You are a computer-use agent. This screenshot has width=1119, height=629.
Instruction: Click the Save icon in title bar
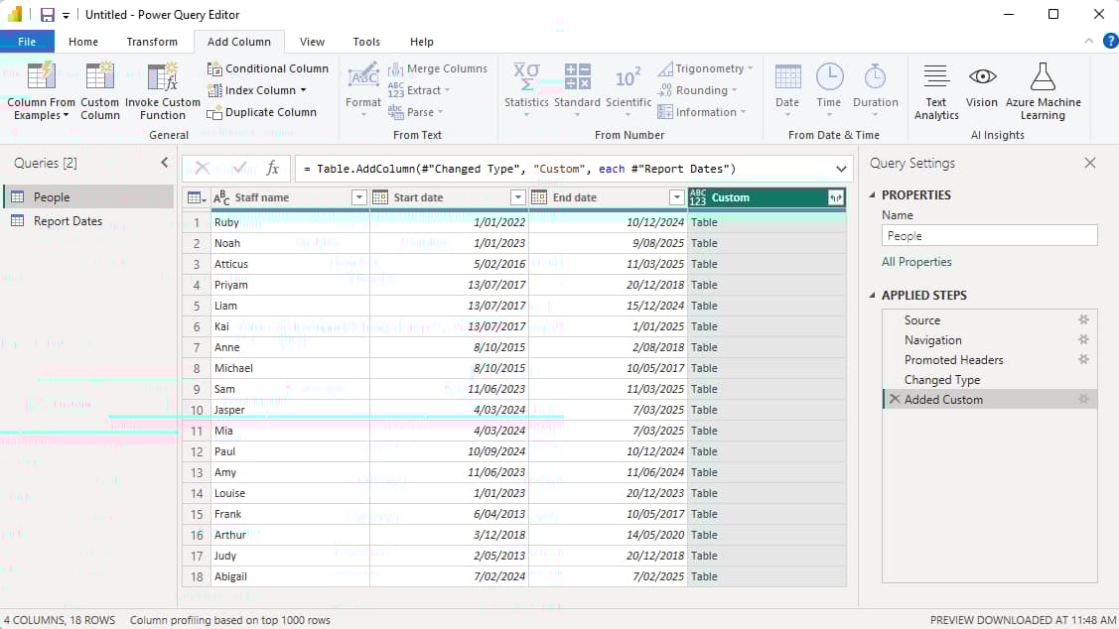[x=47, y=15]
